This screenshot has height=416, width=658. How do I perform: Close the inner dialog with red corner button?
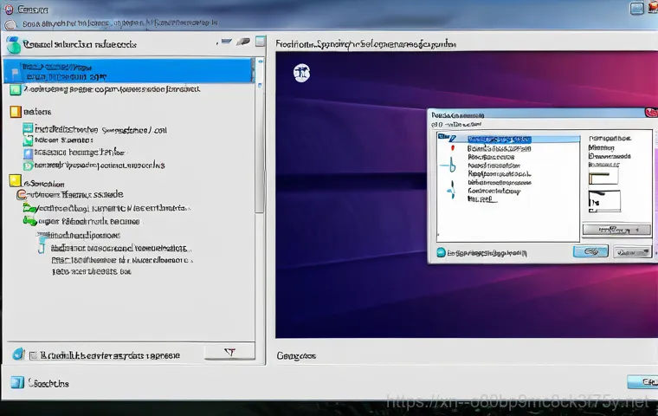coord(651,113)
